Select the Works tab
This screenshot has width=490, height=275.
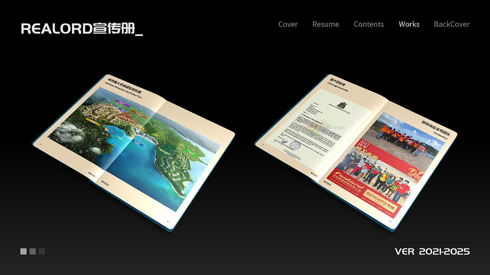pos(409,24)
